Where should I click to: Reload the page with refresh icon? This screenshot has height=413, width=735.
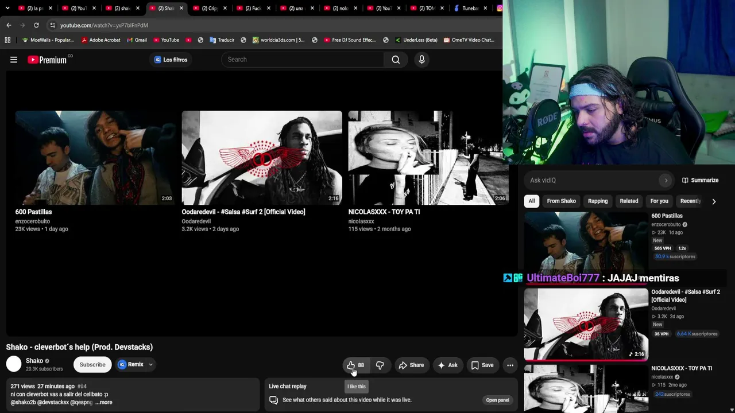click(36, 25)
